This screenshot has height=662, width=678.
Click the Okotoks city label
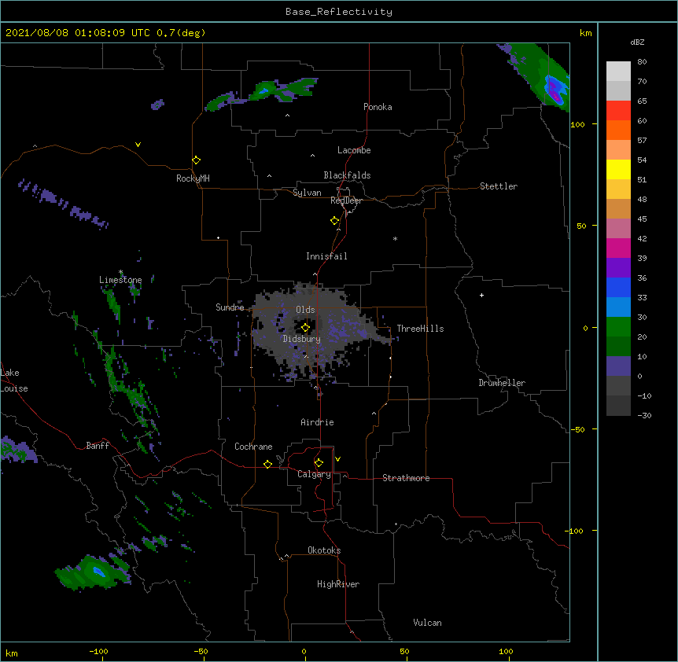pyautogui.click(x=324, y=550)
